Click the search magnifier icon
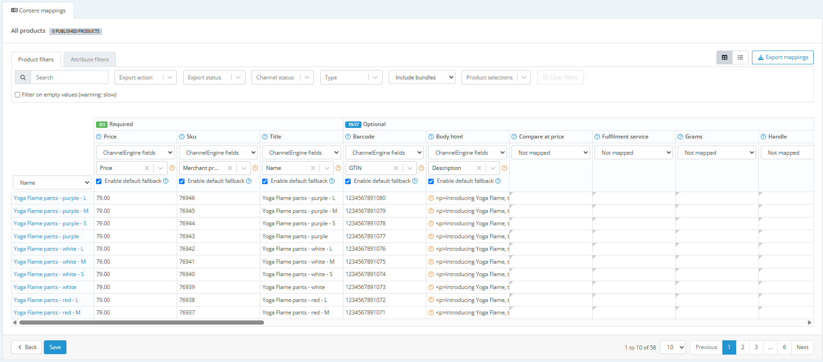This screenshot has width=823, height=362. (x=23, y=78)
